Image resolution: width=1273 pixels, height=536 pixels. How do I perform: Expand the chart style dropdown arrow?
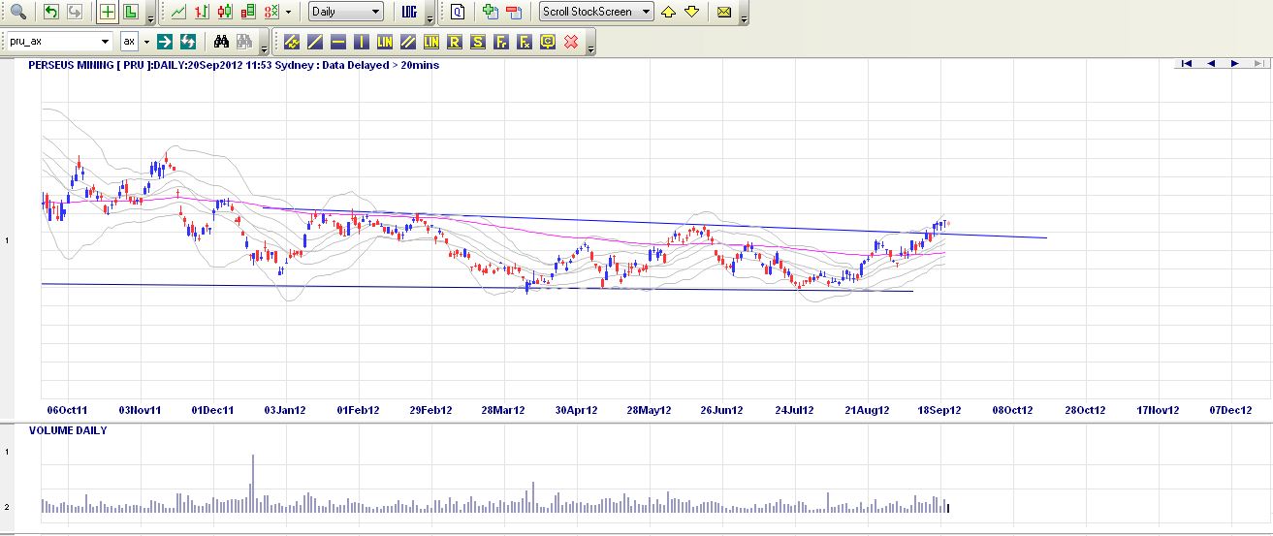coord(288,12)
